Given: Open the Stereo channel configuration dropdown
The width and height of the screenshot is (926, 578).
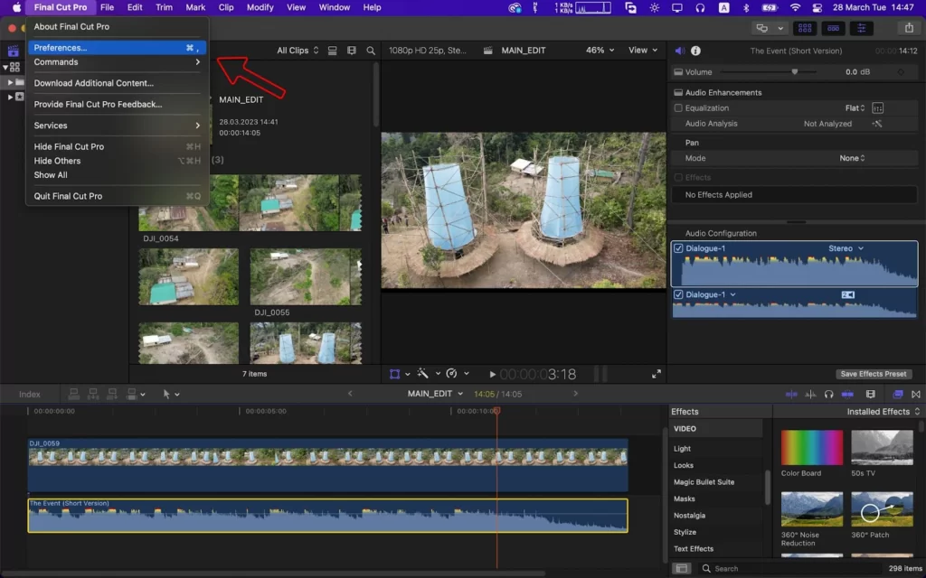Looking at the screenshot, I should pyautogui.click(x=846, y=249).
